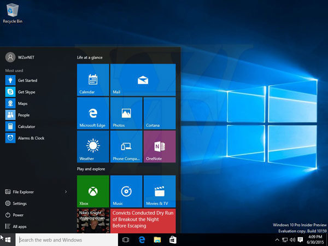The height and width of the screenshot is (246, 328).
Task: Launch the Mail tile
Action: (x=143, y=80)
